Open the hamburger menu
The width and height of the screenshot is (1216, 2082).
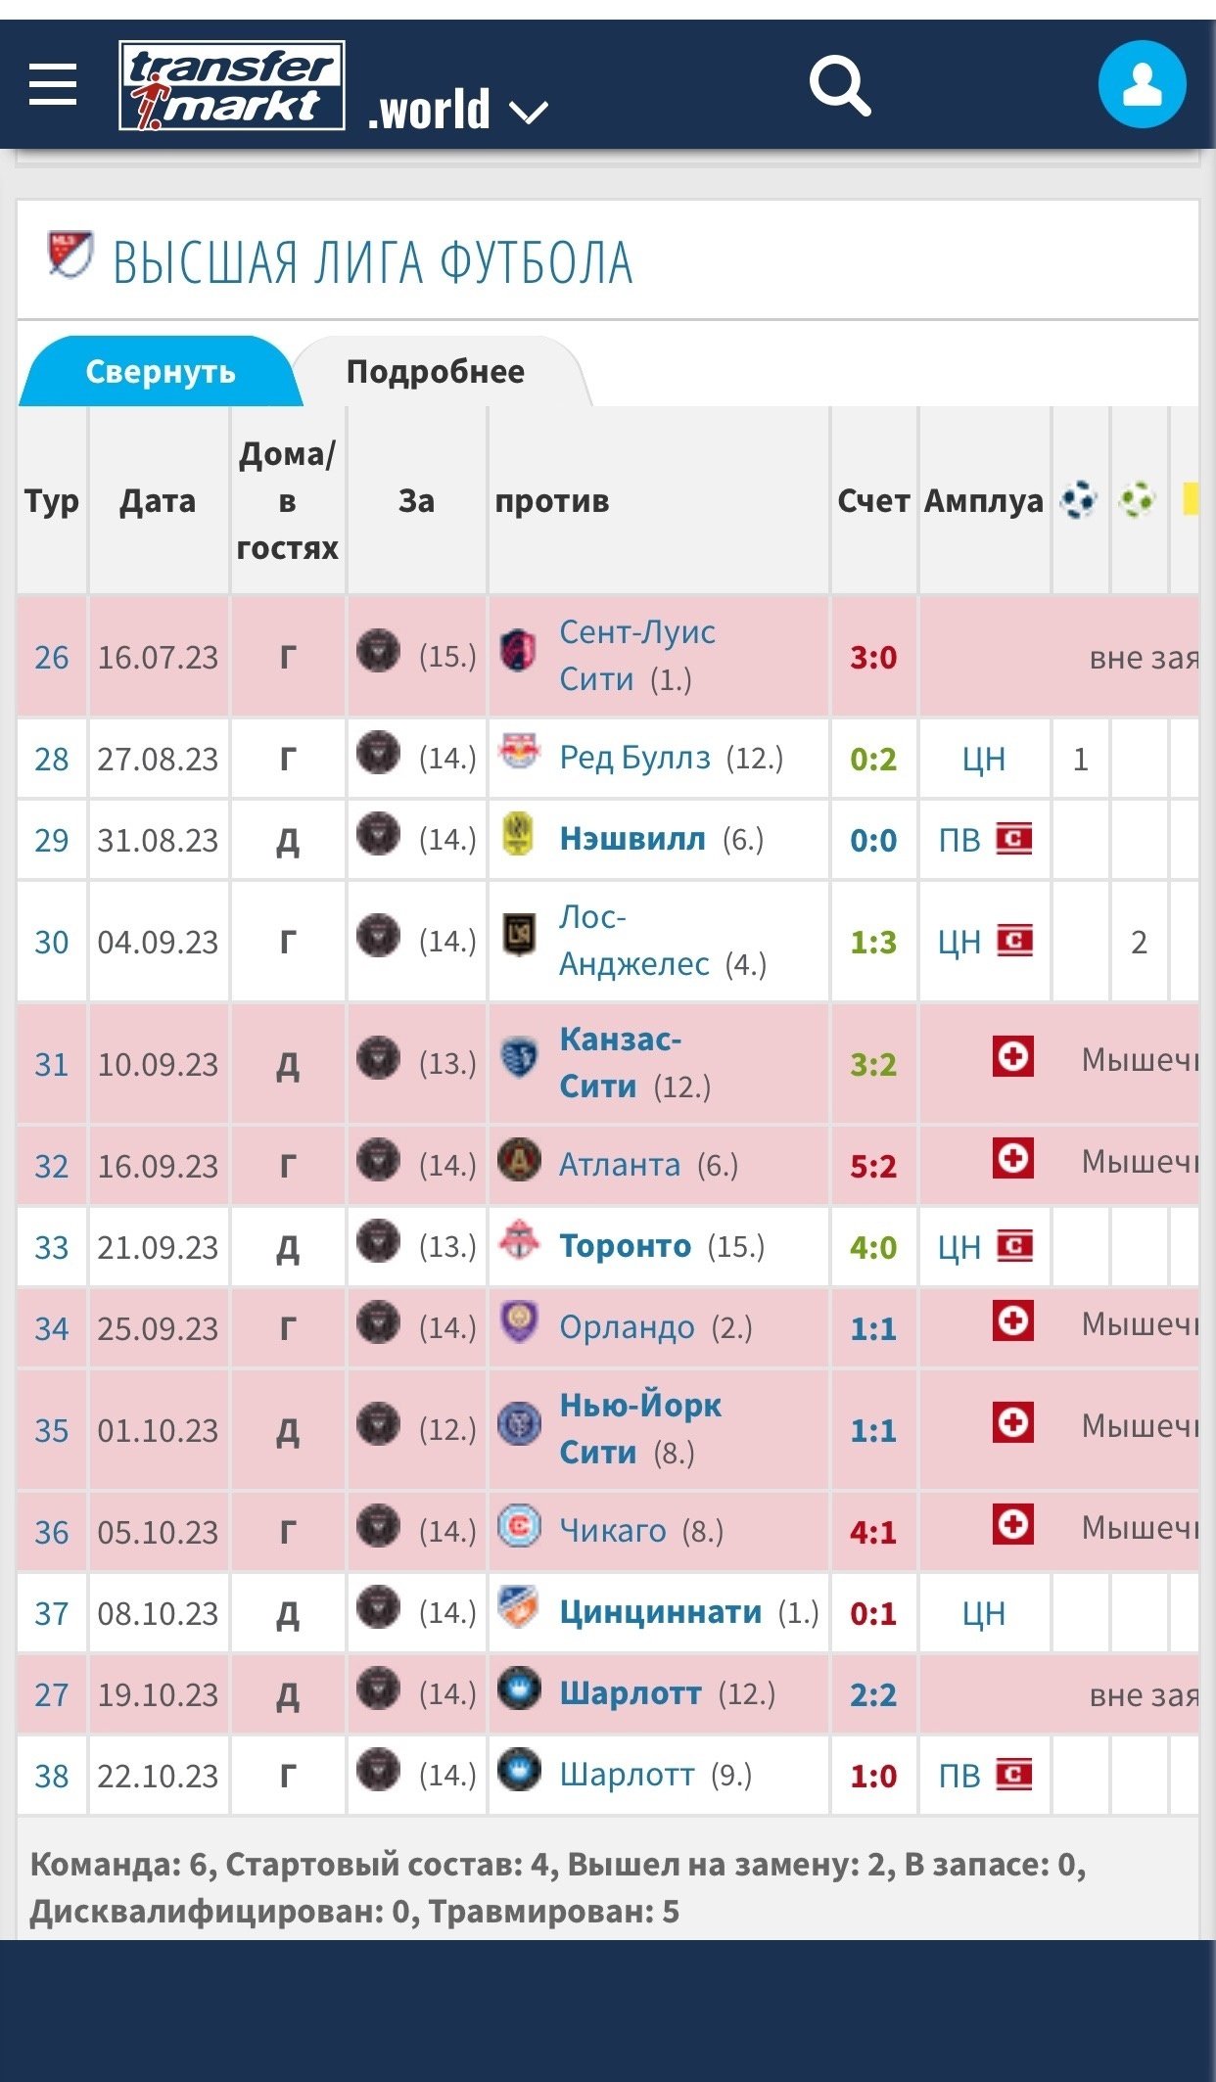(53, 84)
